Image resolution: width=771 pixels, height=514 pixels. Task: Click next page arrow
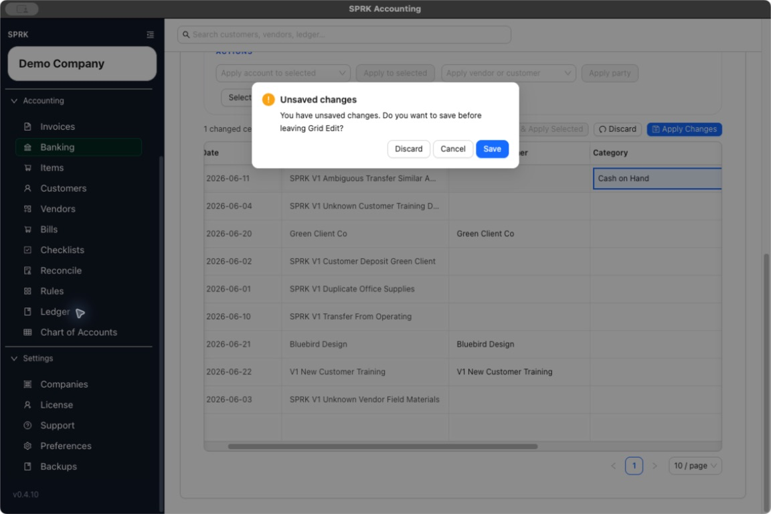tap(655, 466)
